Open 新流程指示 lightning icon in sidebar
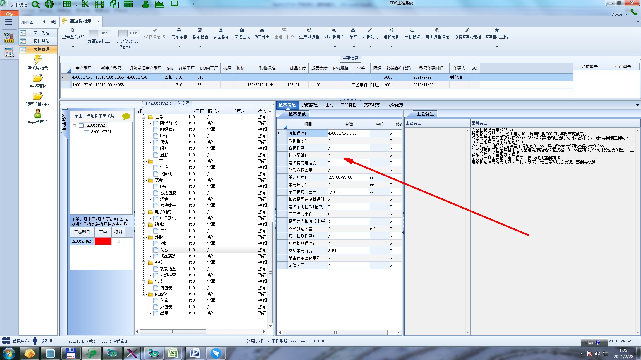The height and width of the screenshot is (360, 641). pos(38,60)
